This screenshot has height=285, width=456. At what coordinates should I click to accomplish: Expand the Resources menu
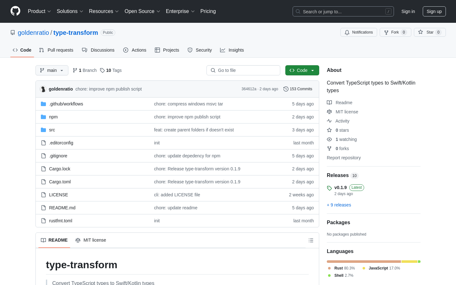tap(104, 11)
